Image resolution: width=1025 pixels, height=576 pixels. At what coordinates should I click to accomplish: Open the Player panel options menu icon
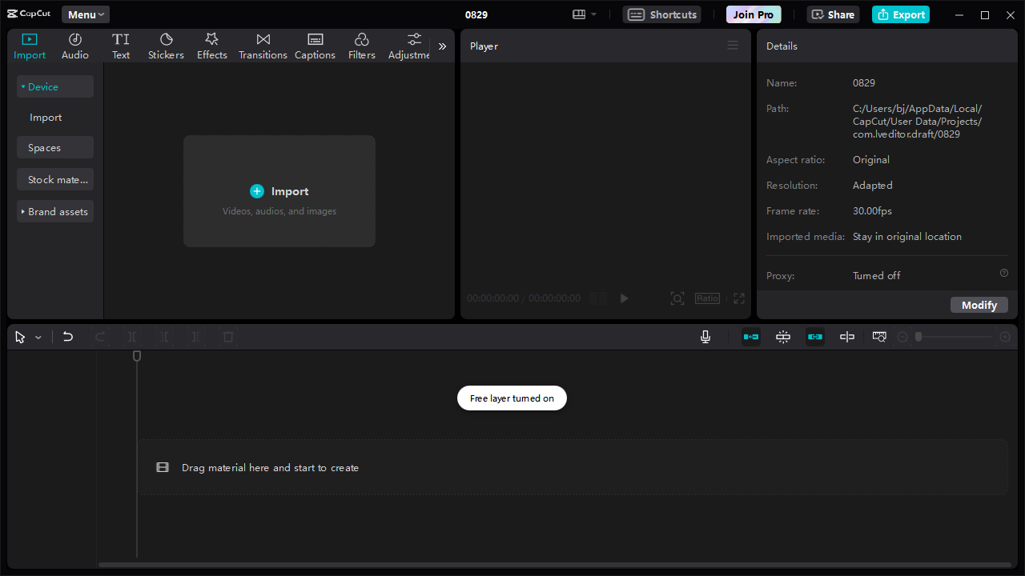(x=732, y=45)
